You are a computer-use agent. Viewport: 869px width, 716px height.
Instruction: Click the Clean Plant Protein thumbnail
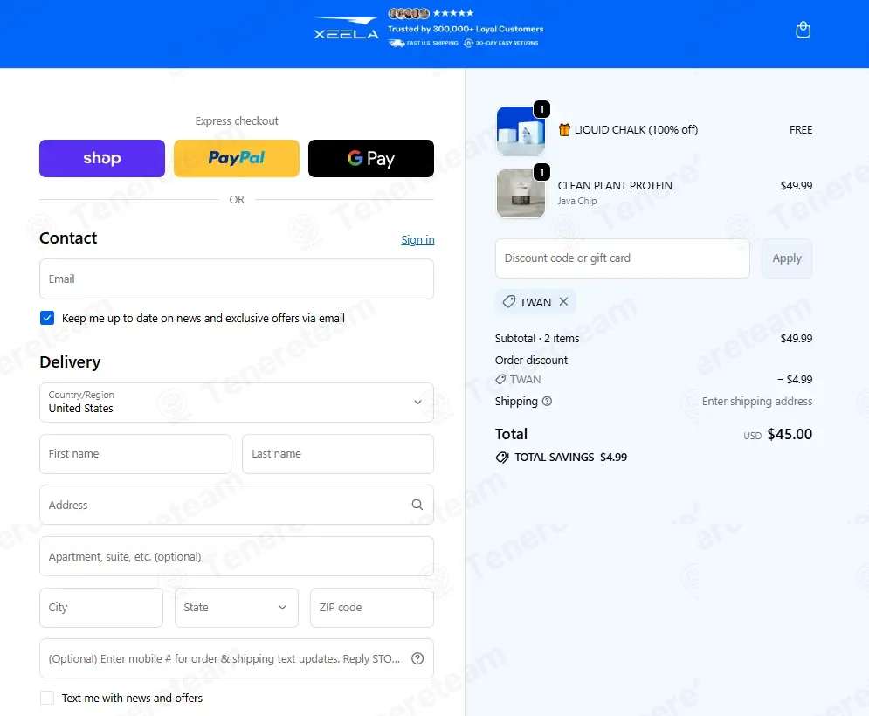pyautogui.click(x=521, y=194)
